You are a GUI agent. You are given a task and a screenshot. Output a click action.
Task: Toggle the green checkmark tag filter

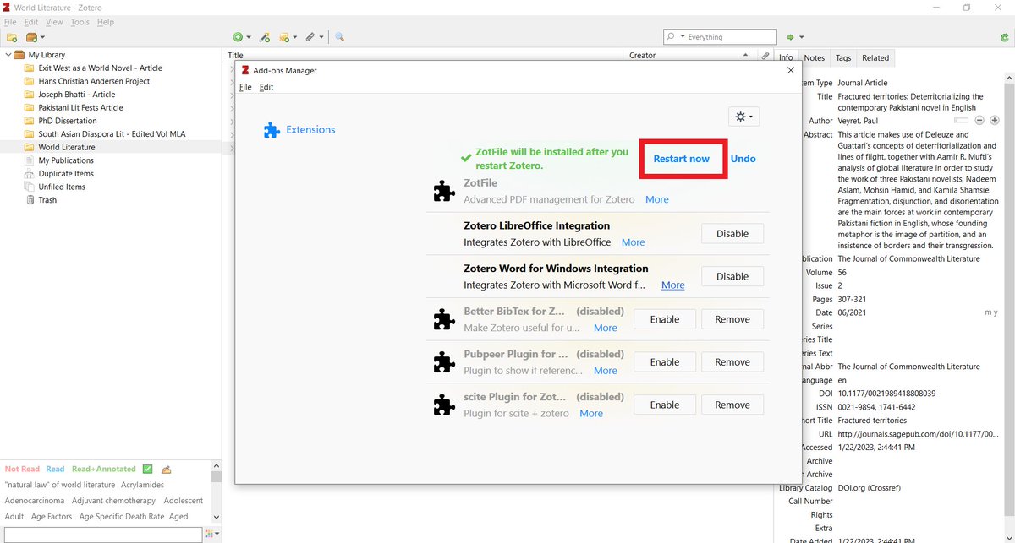pyautogui.click(x=147, y=469)
